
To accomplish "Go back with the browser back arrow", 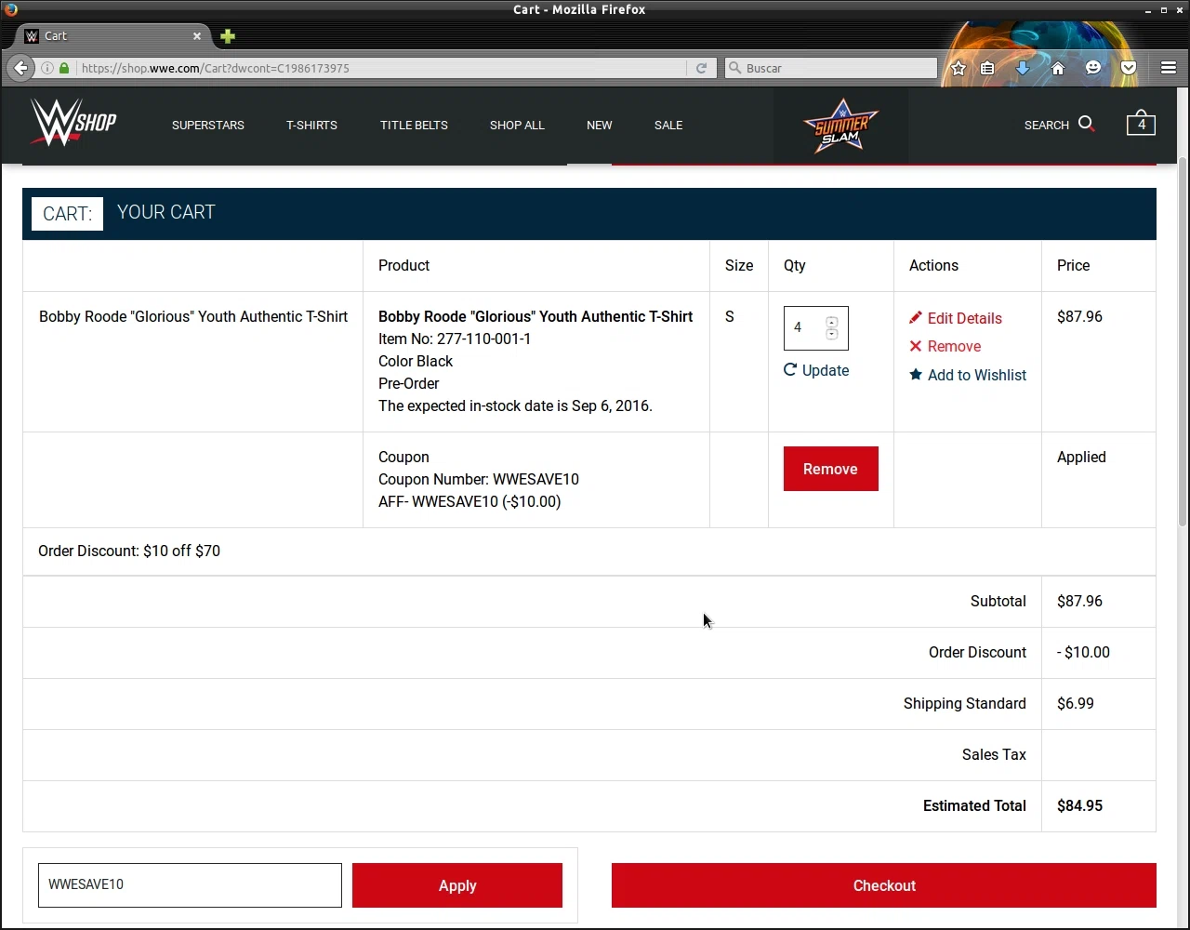I will (20, 68).
